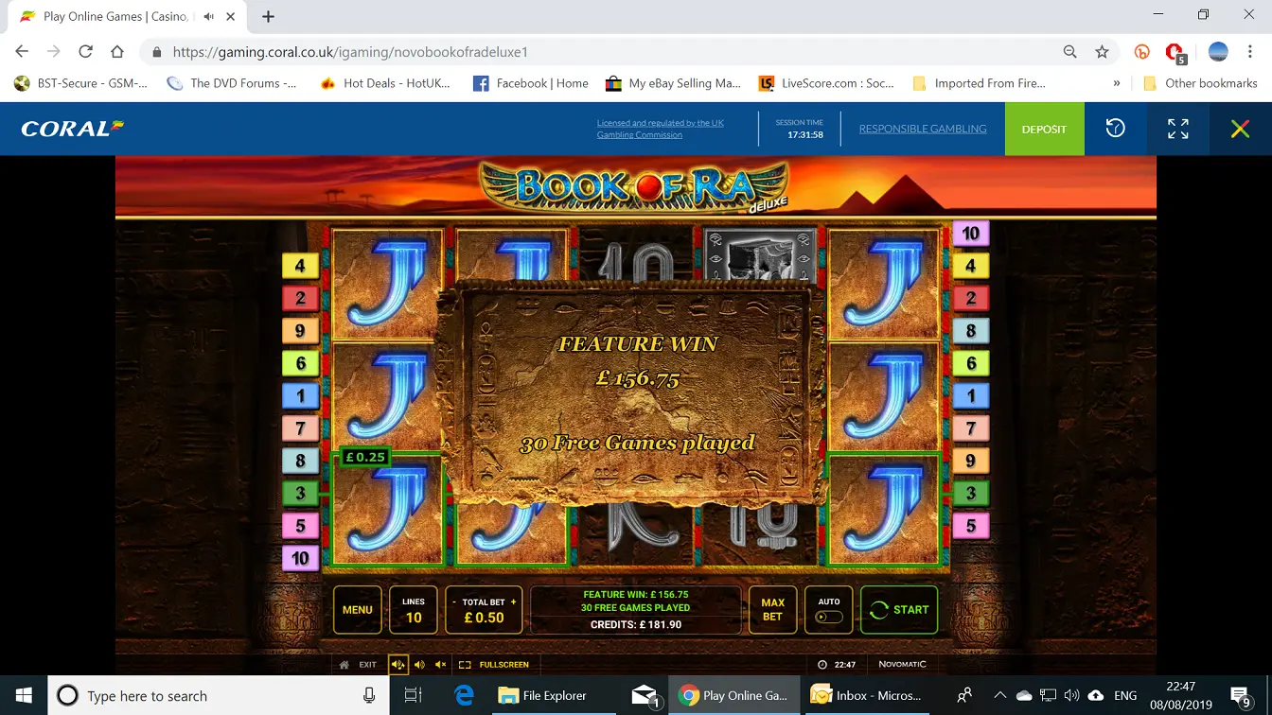Open LiveScore.com bookmark
1272x715 pixels.
[827, 83]
